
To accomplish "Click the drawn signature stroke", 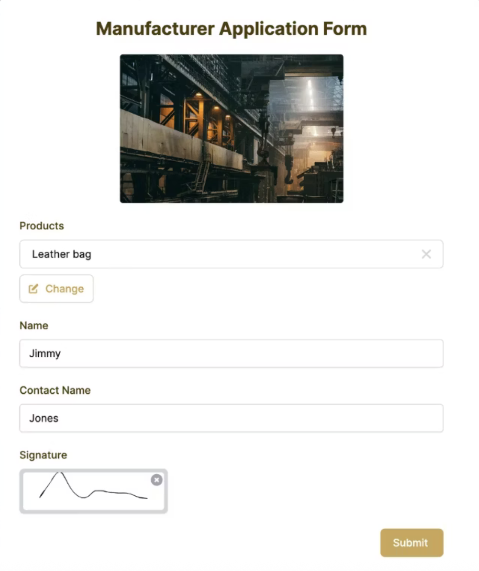I will point(93,486).
